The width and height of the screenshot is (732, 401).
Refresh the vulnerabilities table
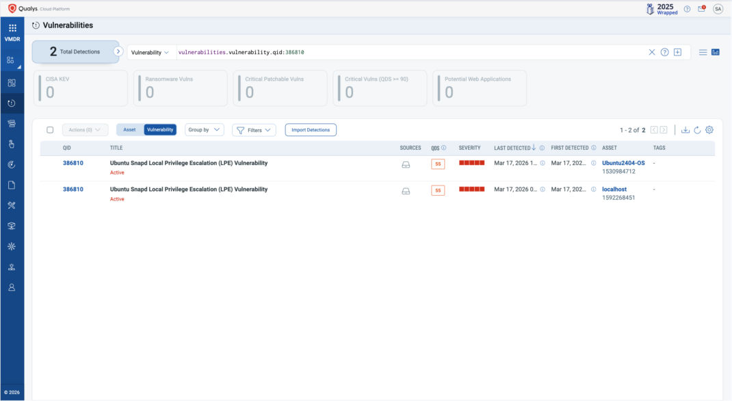pyautogui.click(x=697, y=130)
